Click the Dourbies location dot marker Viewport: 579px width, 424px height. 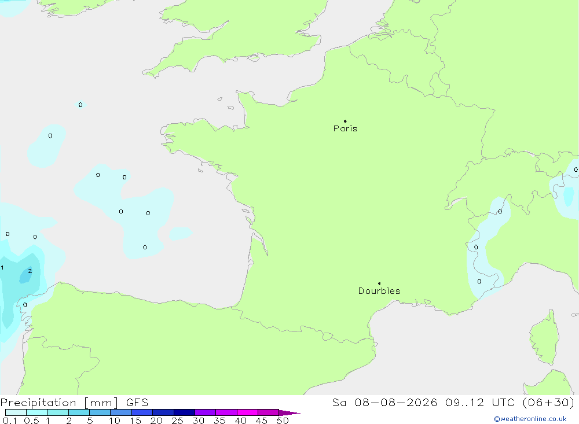coord(379,283)
